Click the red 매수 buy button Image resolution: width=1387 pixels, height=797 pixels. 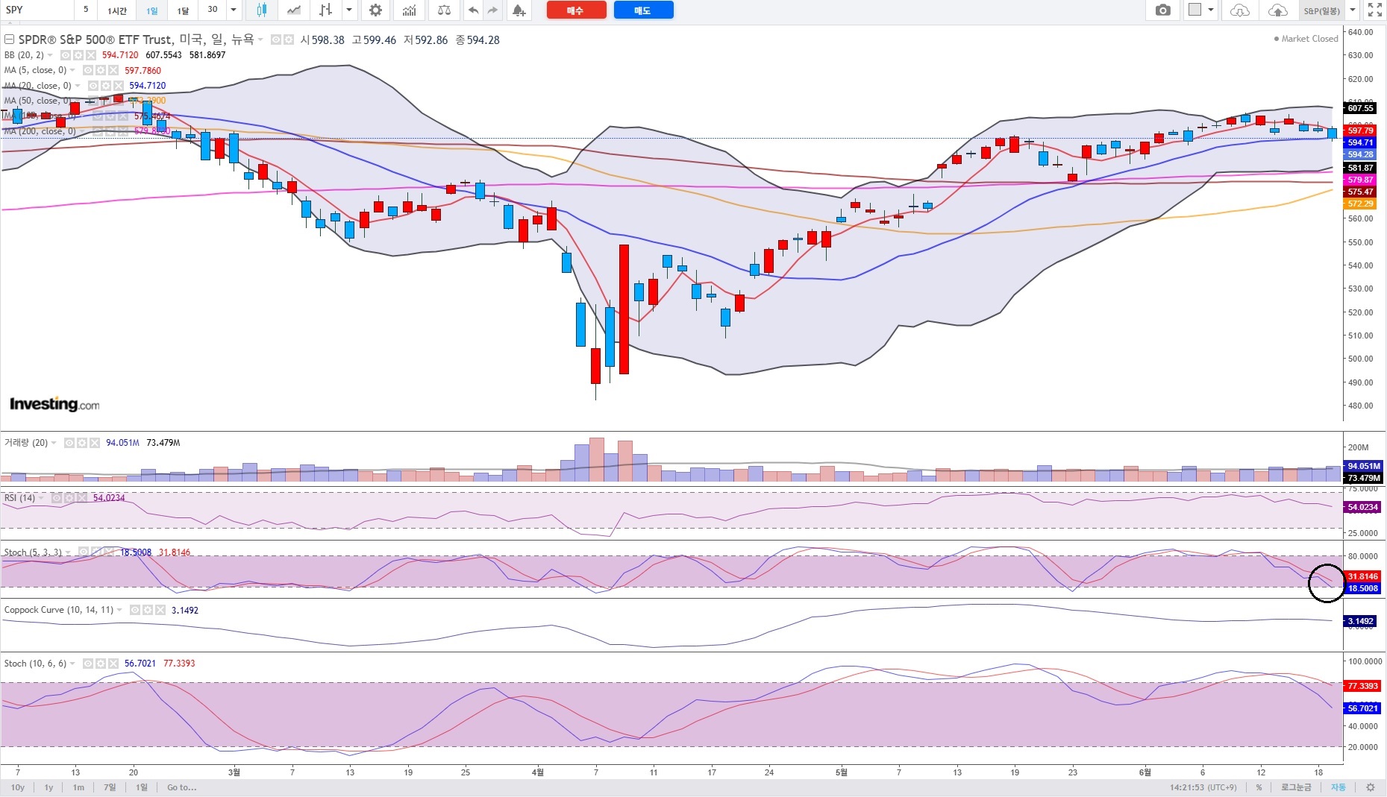click(576, 10)
